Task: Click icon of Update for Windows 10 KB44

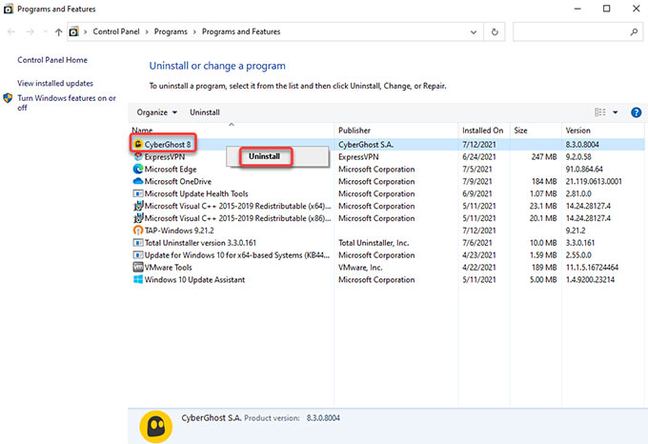Action: (x=138, y=254)
